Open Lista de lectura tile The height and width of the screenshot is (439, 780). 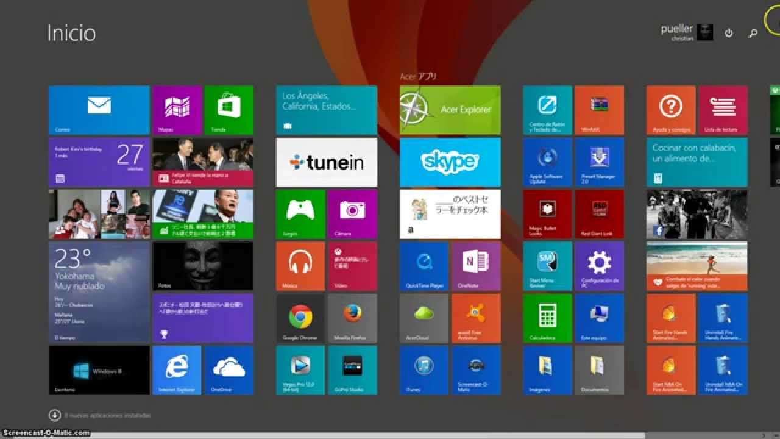[x=723, y=110]
